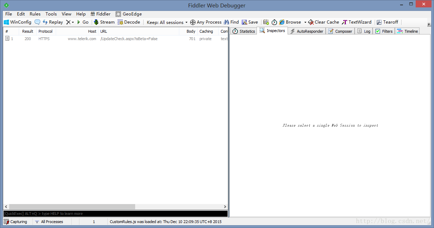Click the private caching cell
This screenshot has width=434, height=228.
tap(205, 39)
